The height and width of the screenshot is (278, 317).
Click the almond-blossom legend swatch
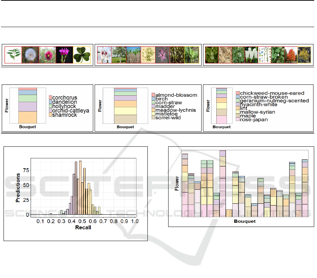click(153, 95)
